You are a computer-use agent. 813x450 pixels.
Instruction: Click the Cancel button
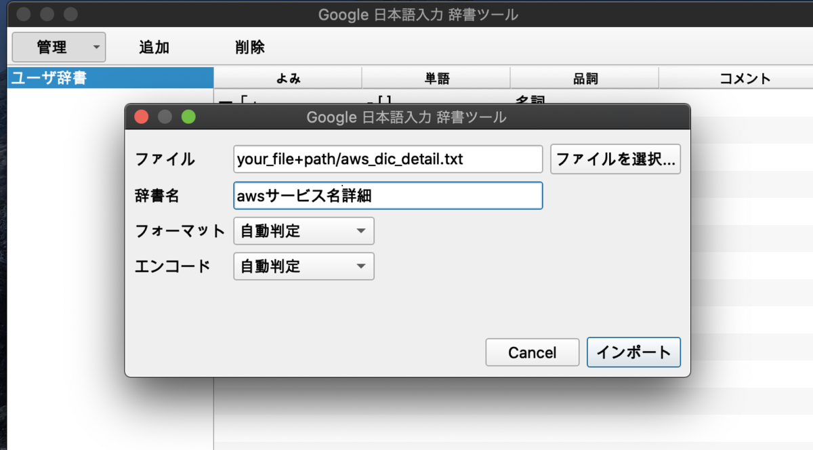533,352
